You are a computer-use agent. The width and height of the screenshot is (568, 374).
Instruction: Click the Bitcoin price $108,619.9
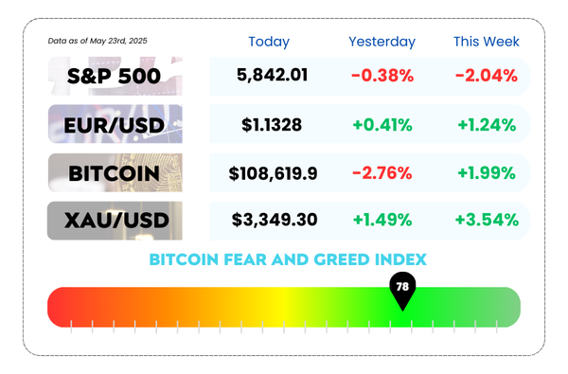pyautogui.click(x=274, y=173)
